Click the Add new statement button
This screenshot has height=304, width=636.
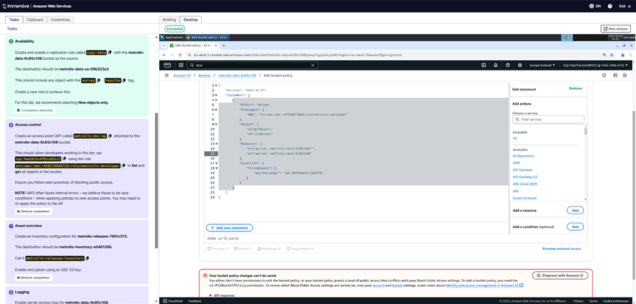coord(230,228)
